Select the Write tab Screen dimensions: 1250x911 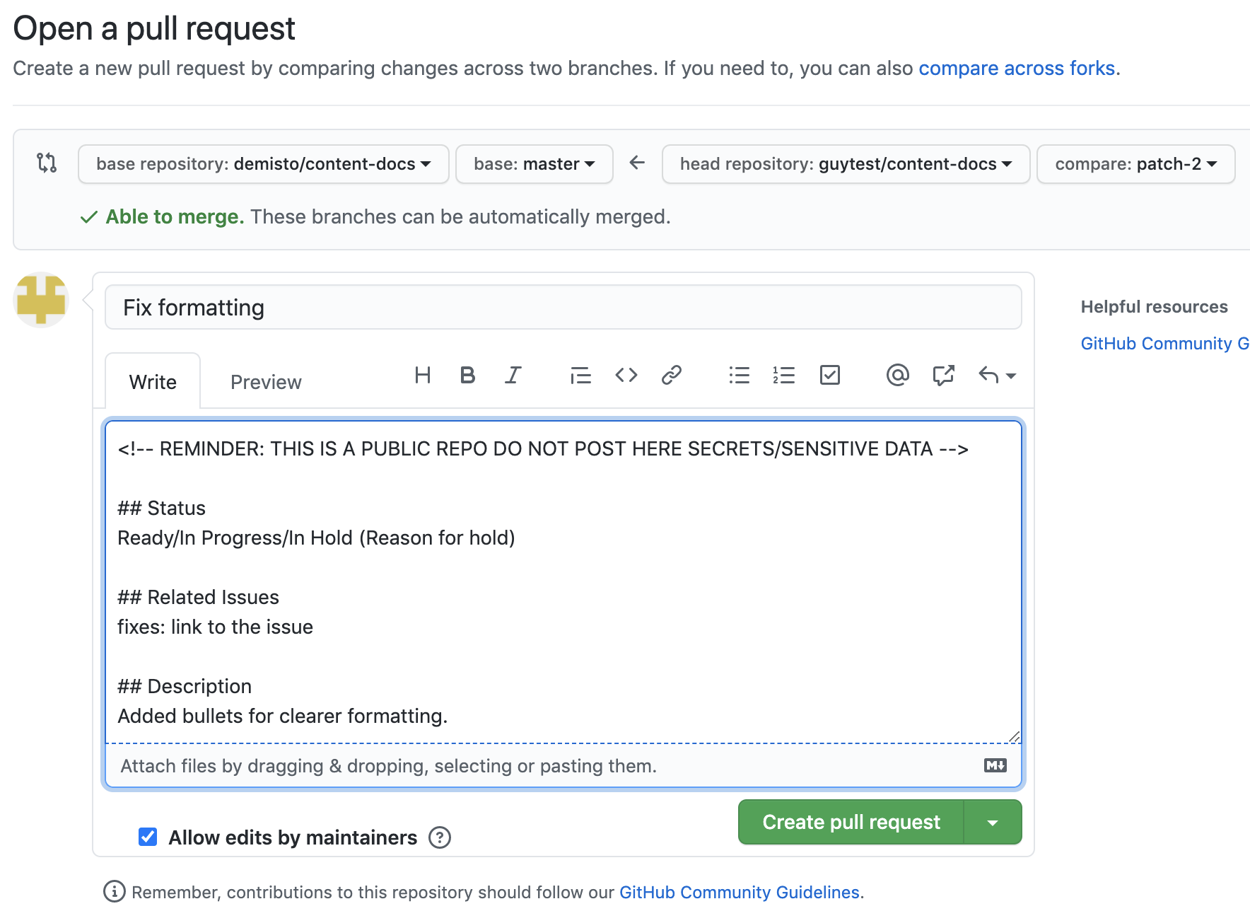pos(153,382)
